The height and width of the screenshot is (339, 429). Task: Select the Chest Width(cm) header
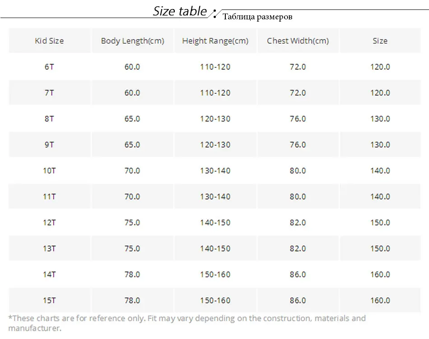(298, 41)
